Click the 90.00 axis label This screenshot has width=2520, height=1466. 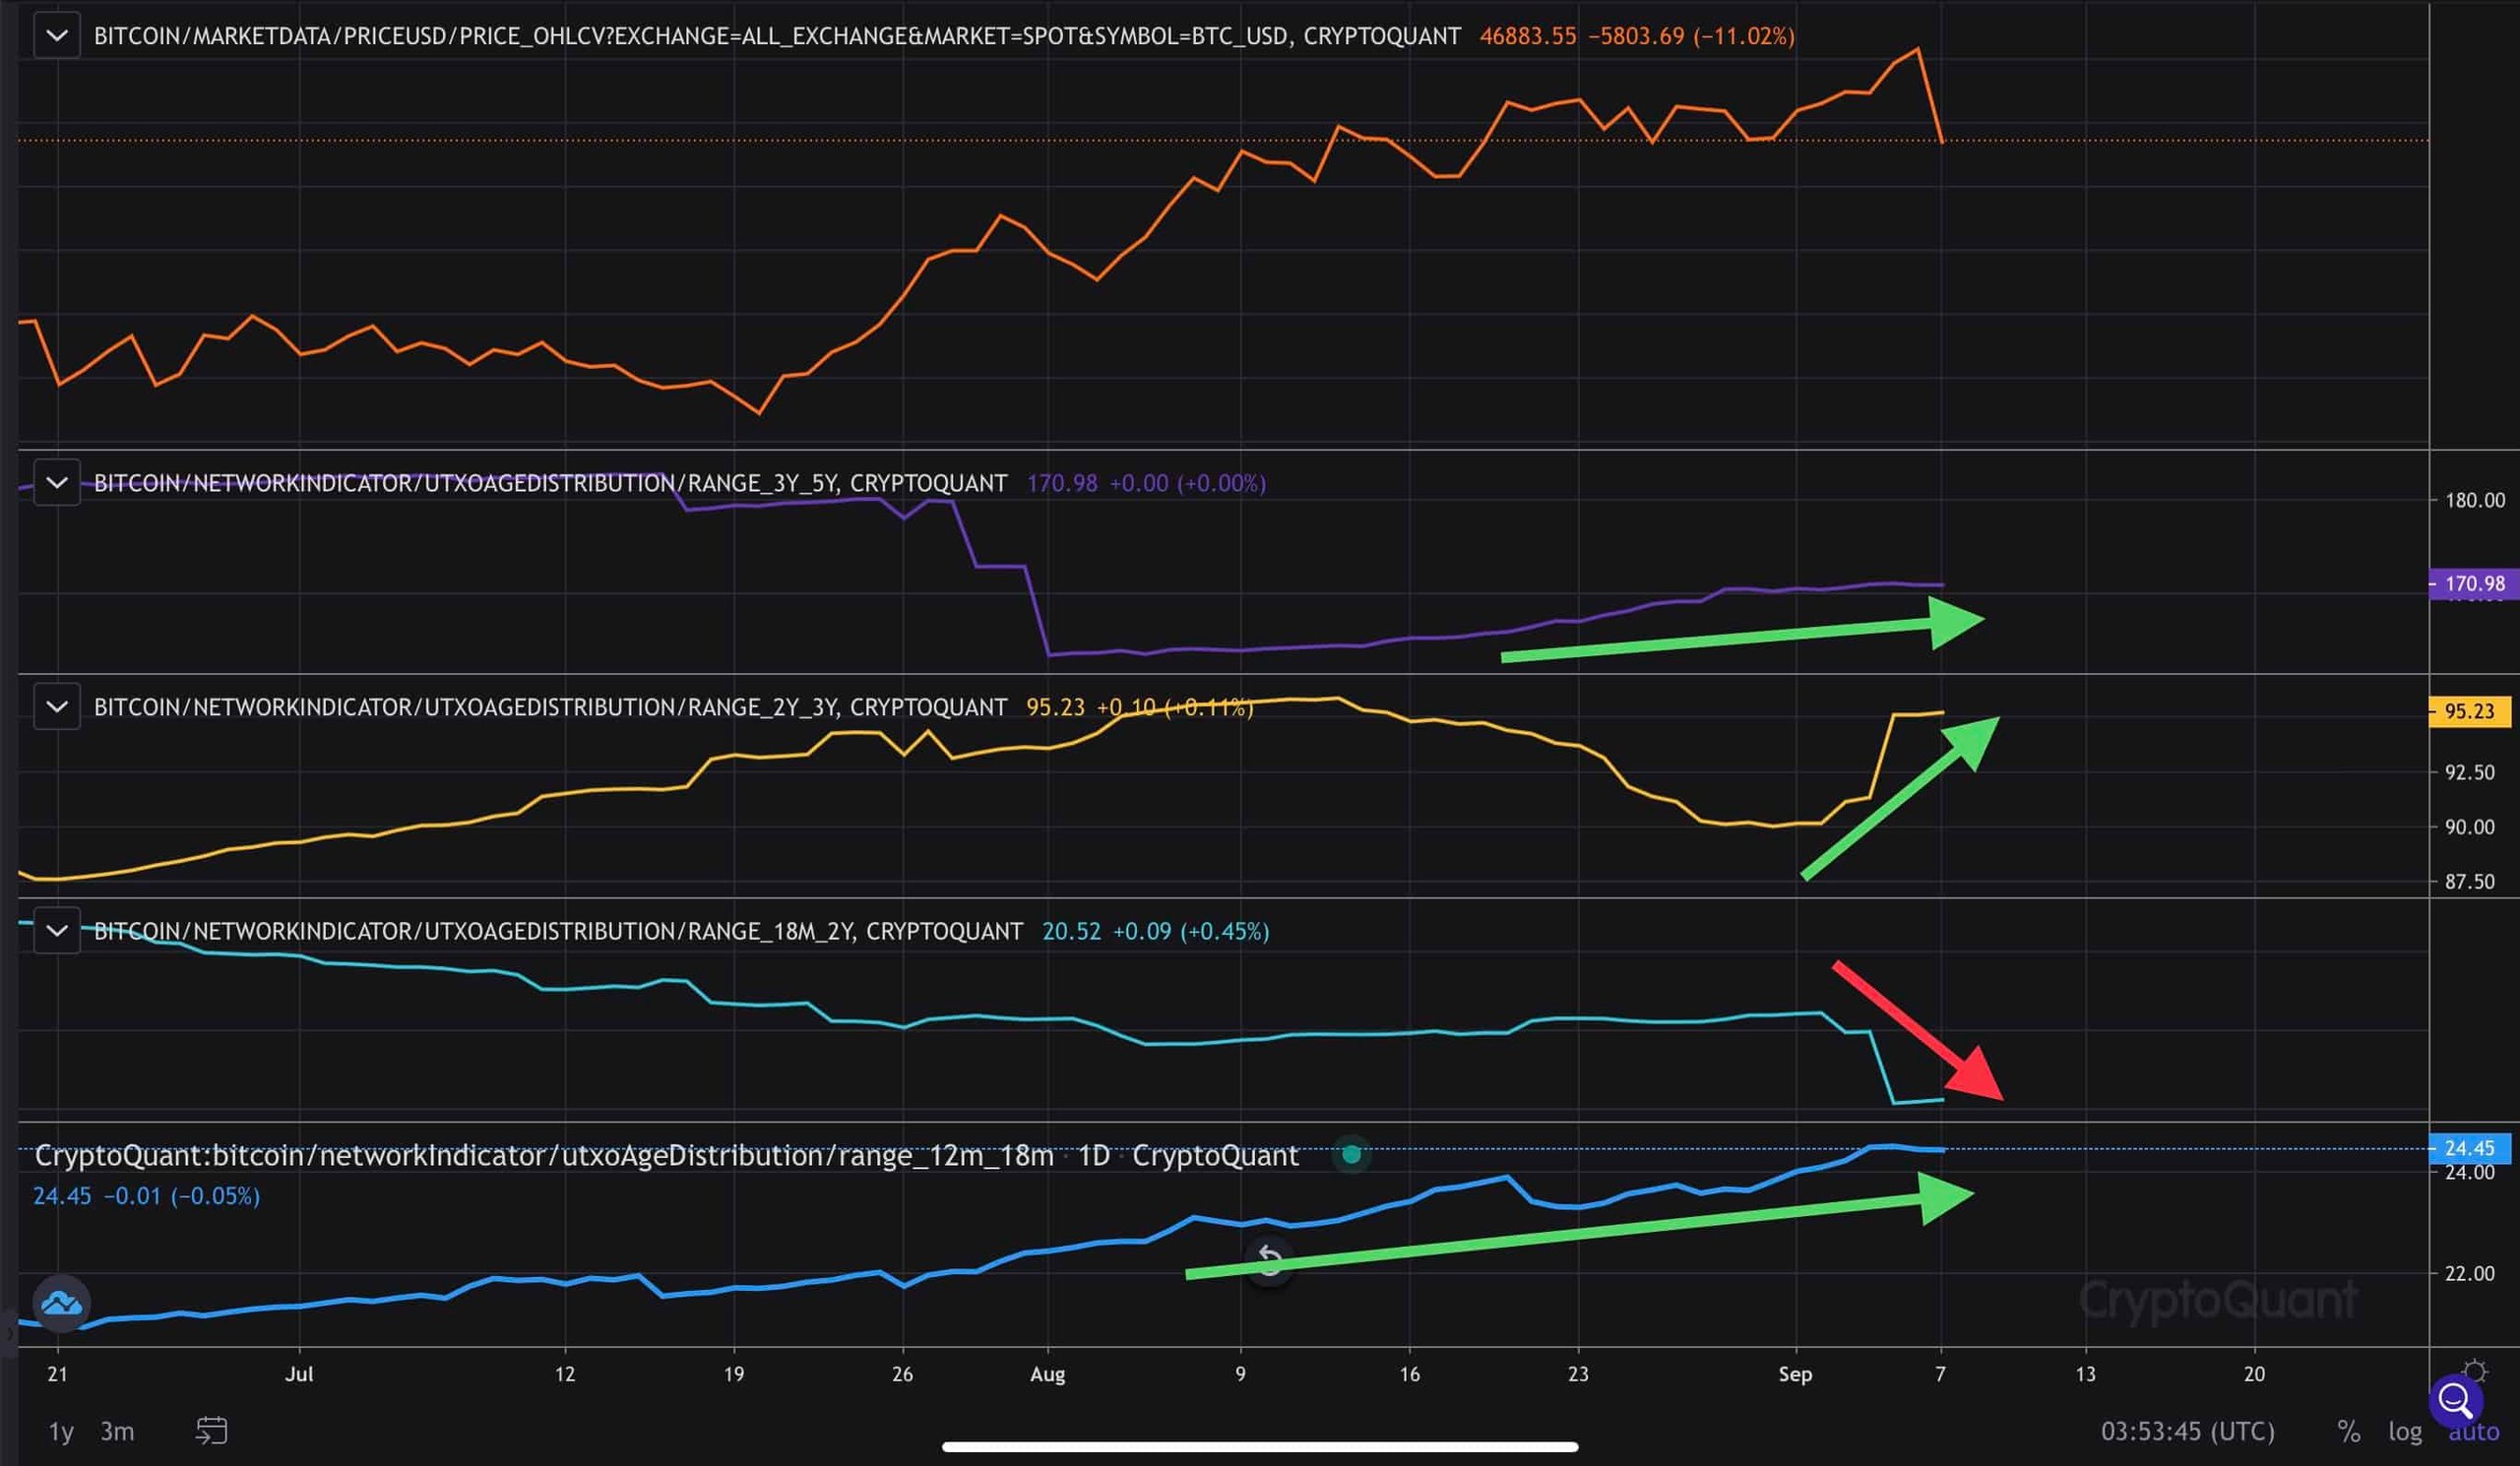point(2469,827)
